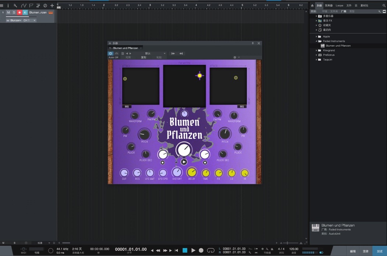Return to zero with the transport button
The width and height of the screenshot is (387, 256).
(176, 250)
